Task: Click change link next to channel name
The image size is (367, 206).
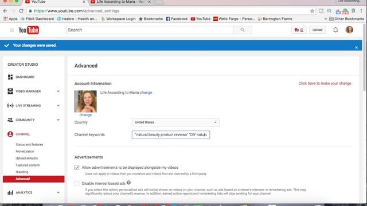Action: pyautogui.click(x=146, y=93)
